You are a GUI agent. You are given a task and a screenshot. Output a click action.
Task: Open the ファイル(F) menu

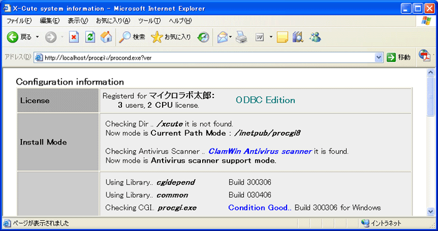[x=19, y=21]
